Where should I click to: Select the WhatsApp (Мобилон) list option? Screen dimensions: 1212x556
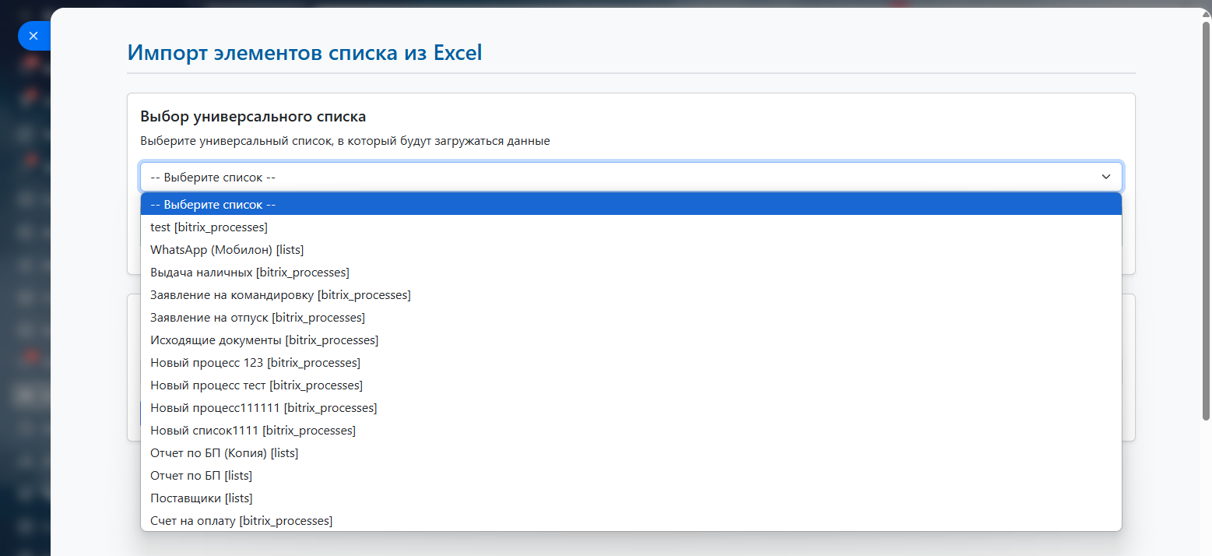point(227,250)
